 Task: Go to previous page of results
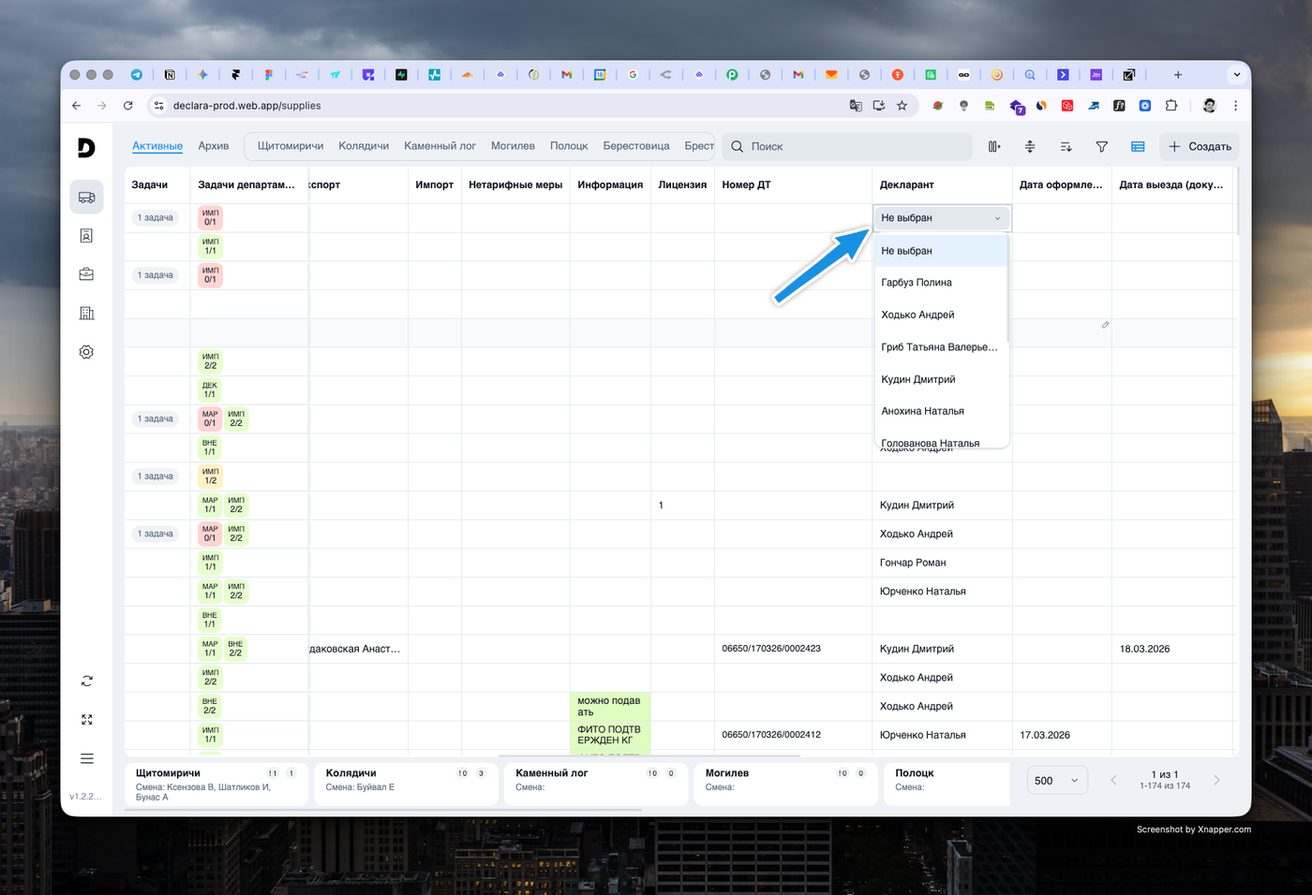pos(1113,781)
